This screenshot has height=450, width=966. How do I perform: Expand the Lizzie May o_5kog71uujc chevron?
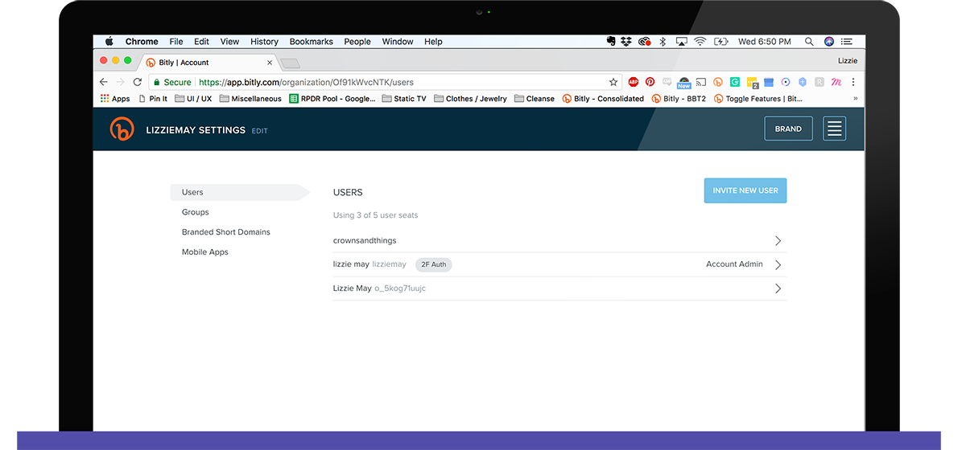pyautogui.click(x=778, y=288)
